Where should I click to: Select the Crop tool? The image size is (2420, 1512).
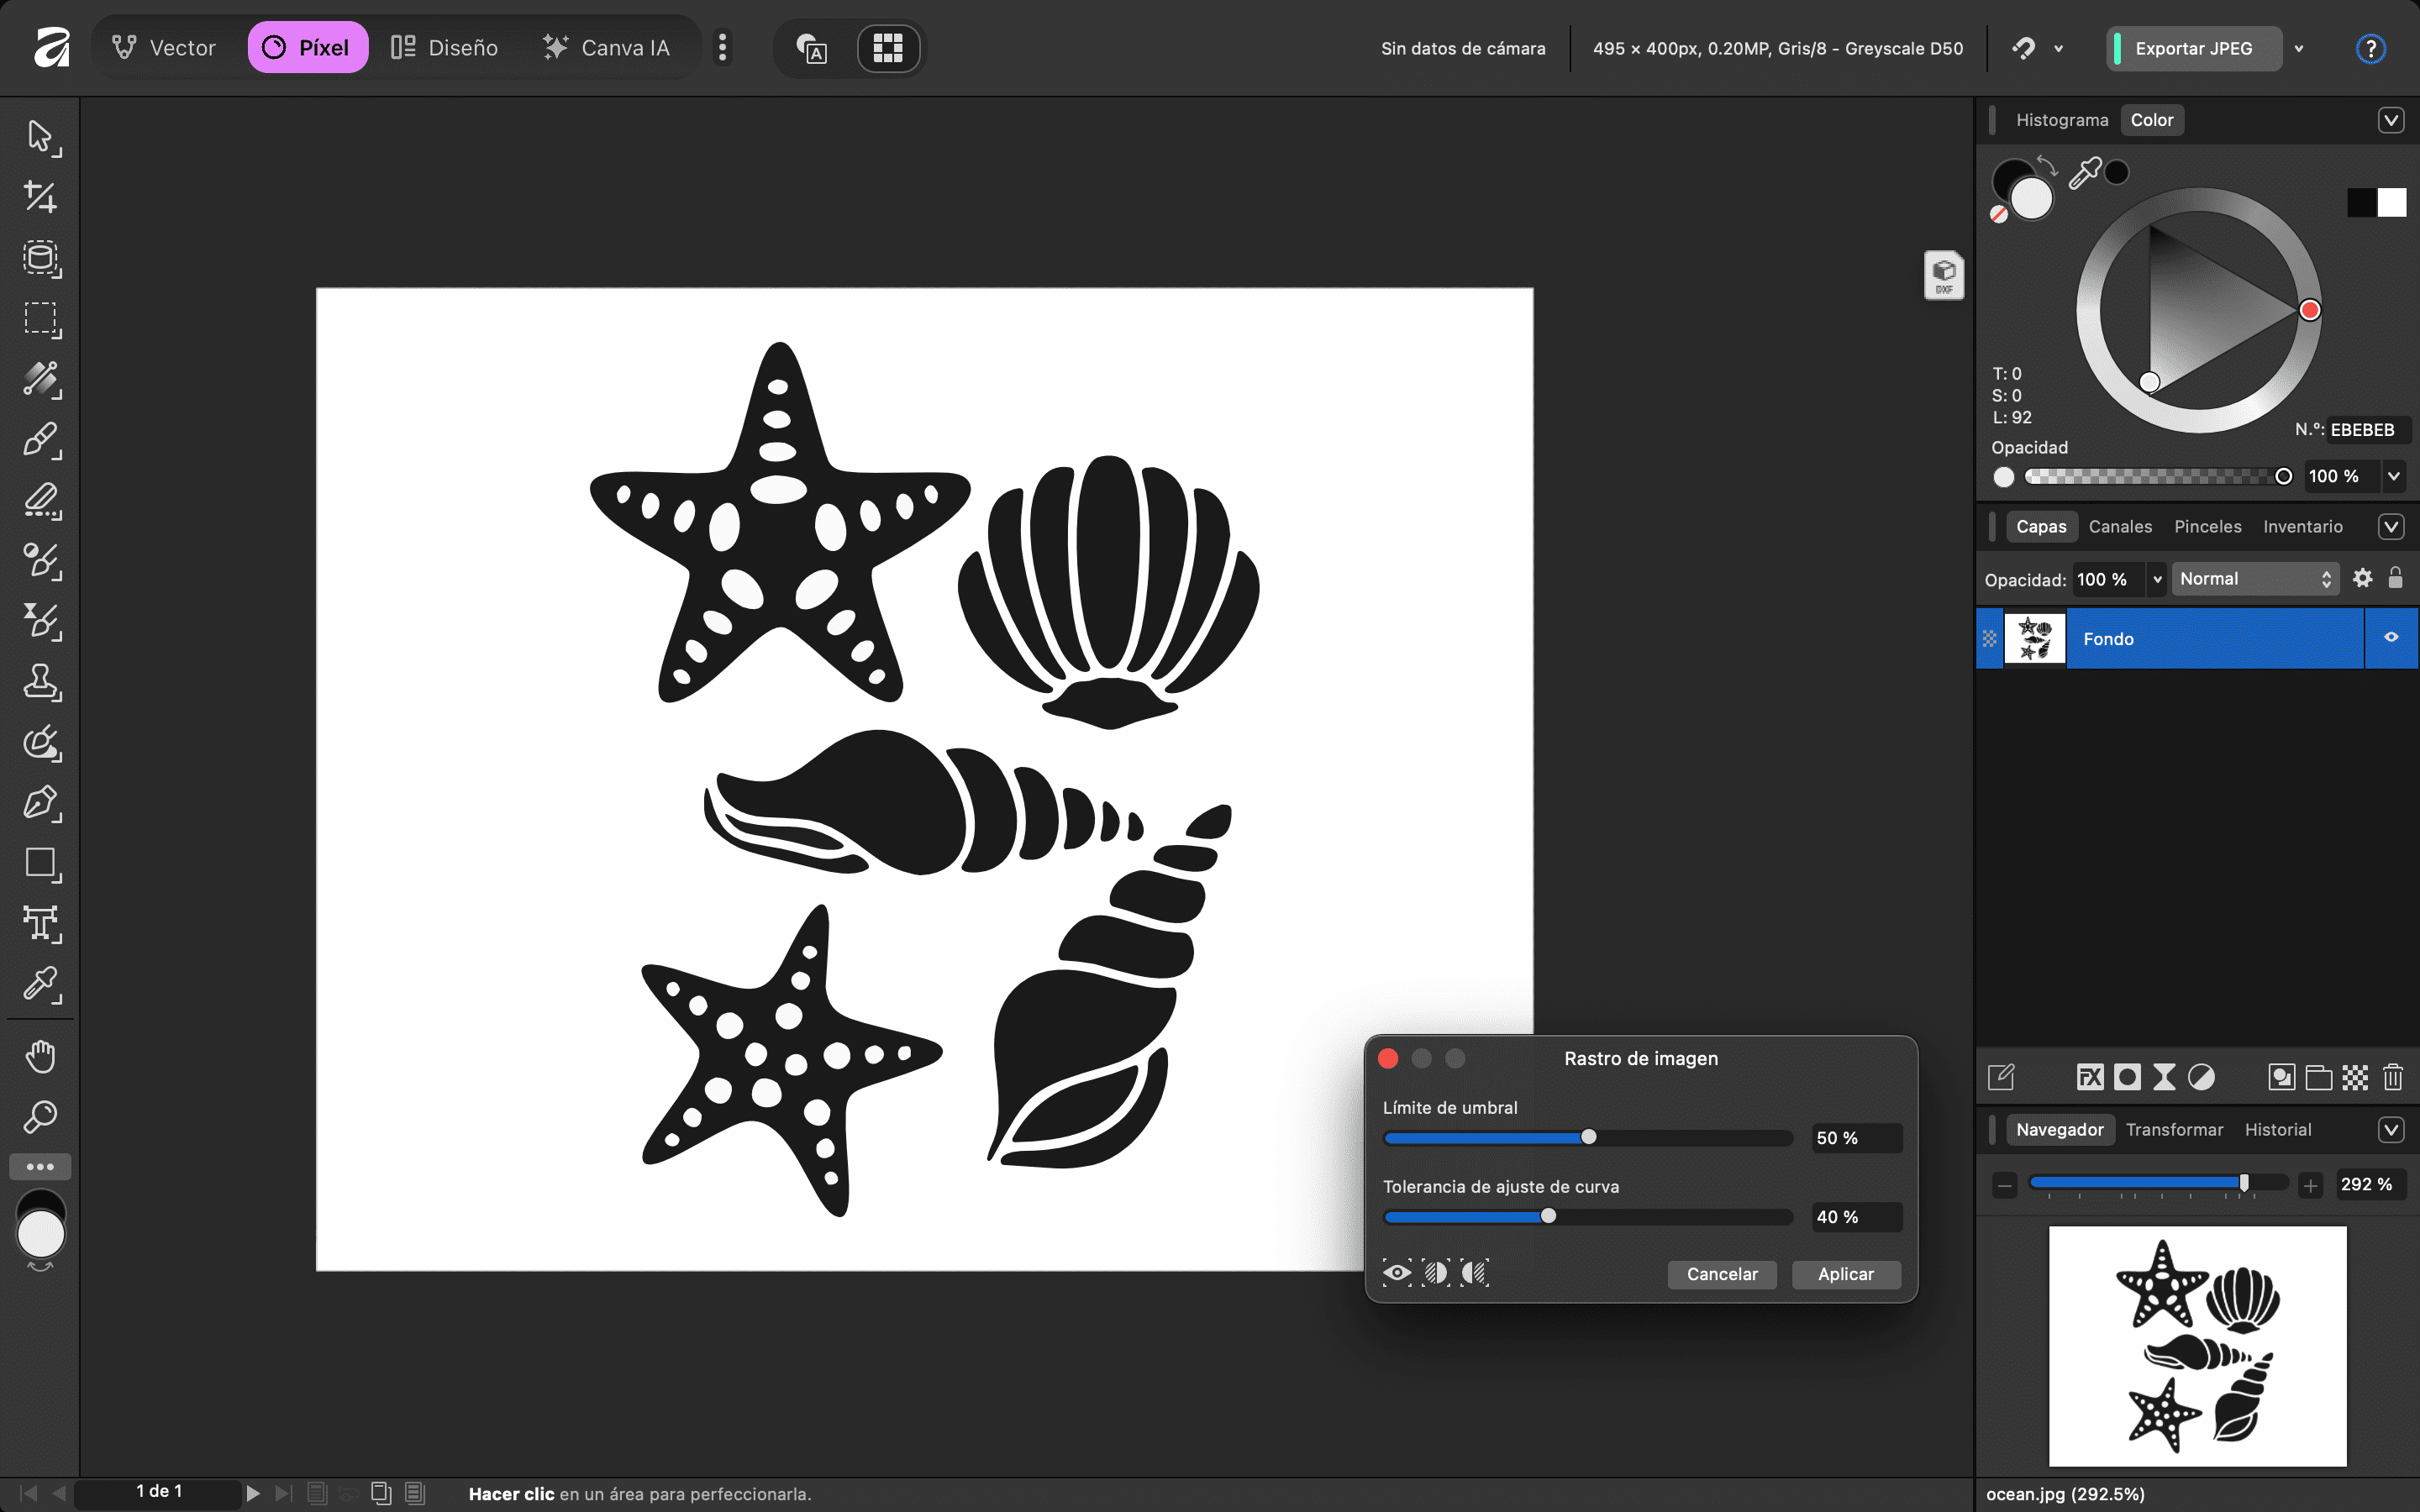click(40, 197)
